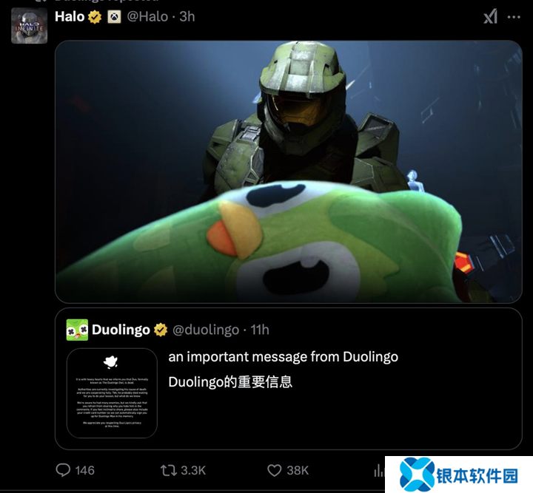The width and height of the screenshot is (533, 493).
Task: Open the three-dot more options menu
Action: pos(514,17)
